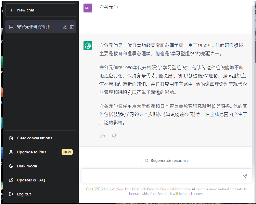The image size is (256, 204).
Task: Click the paragraph starting 守谷元伸是一位日本的教育家
Action: 172,49
